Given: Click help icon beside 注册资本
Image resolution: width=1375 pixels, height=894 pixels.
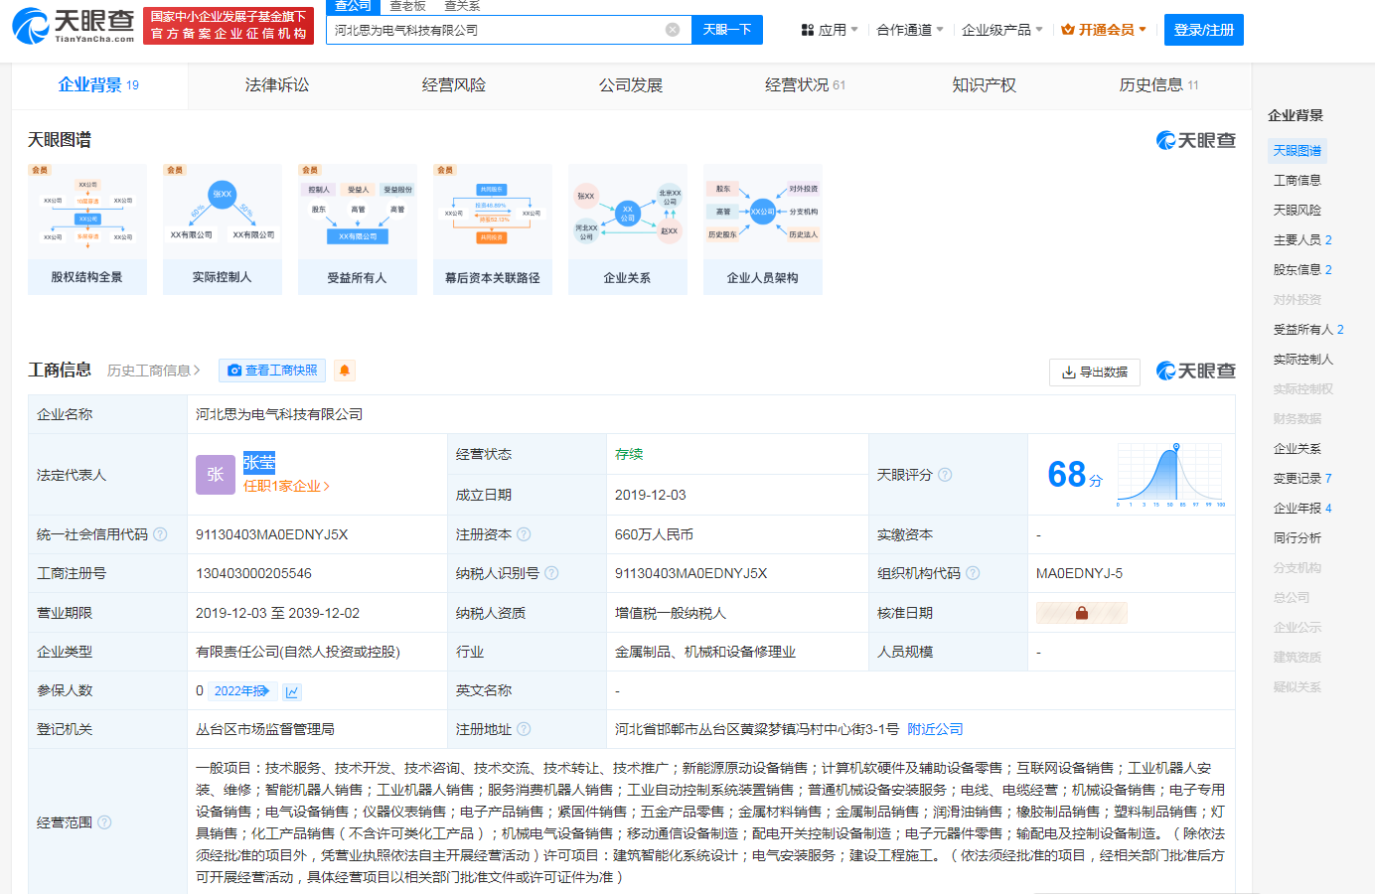Looking at the screenshot, I should point(524,534).
